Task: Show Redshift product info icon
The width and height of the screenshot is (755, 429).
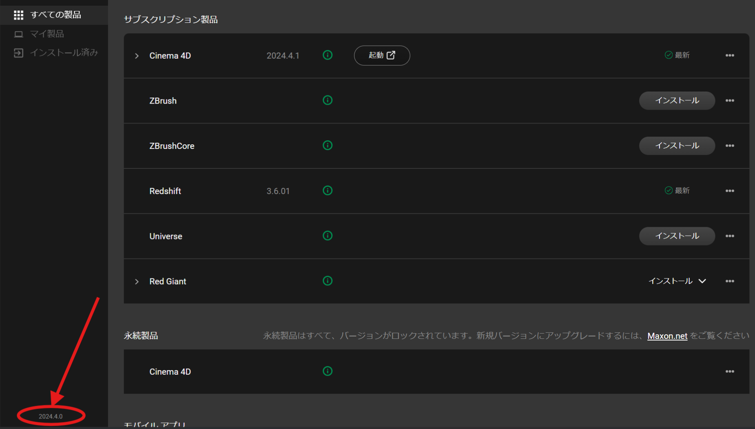Action: (x=328, y=190)
